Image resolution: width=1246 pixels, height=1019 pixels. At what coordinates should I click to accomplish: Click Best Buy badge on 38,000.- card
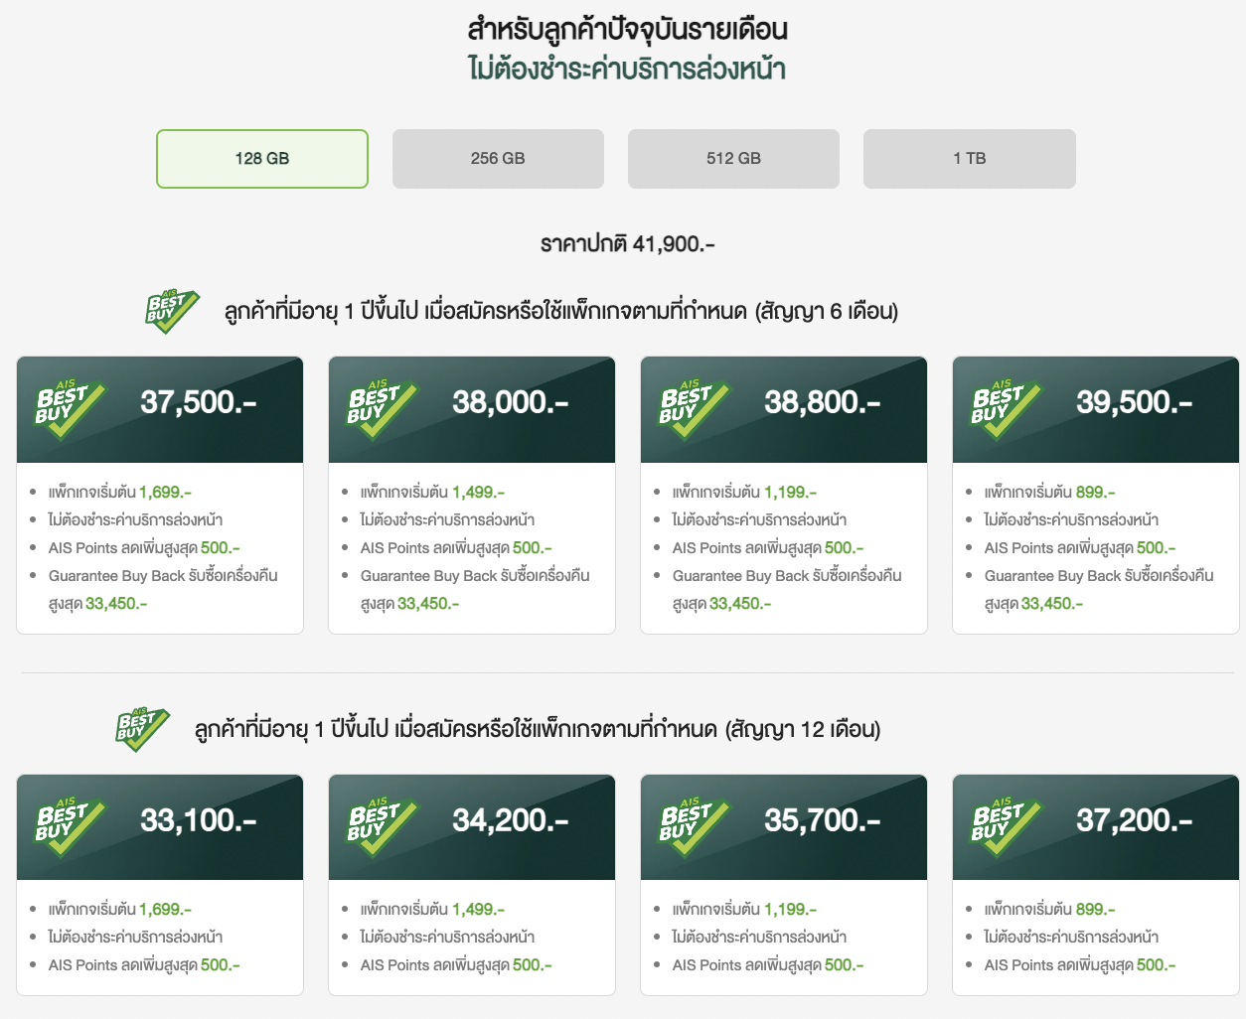point(382,408)
